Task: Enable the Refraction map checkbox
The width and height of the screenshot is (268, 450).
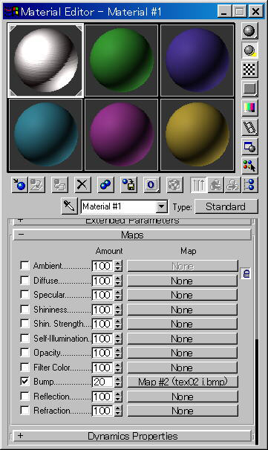Action: 25,411
